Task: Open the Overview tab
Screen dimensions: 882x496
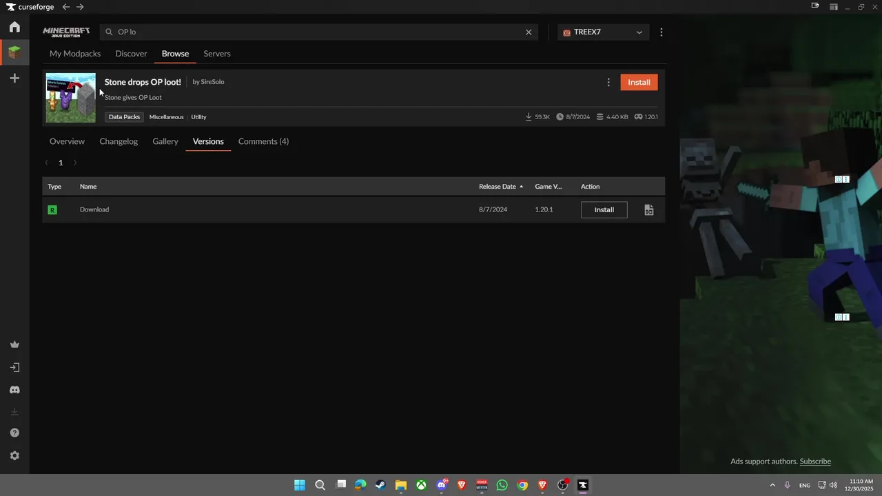Action: click(x=67, y=141)
